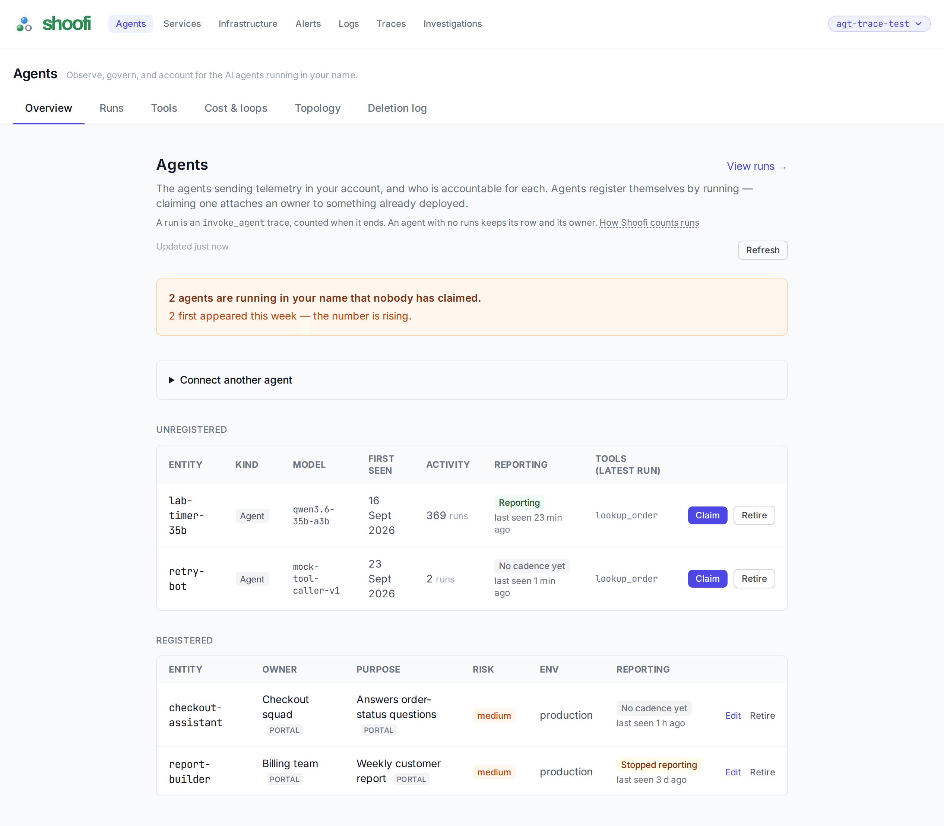Retire the checkout-assistant agent
Viewport: 944px width, 826px height.
[x=762, y=715]
